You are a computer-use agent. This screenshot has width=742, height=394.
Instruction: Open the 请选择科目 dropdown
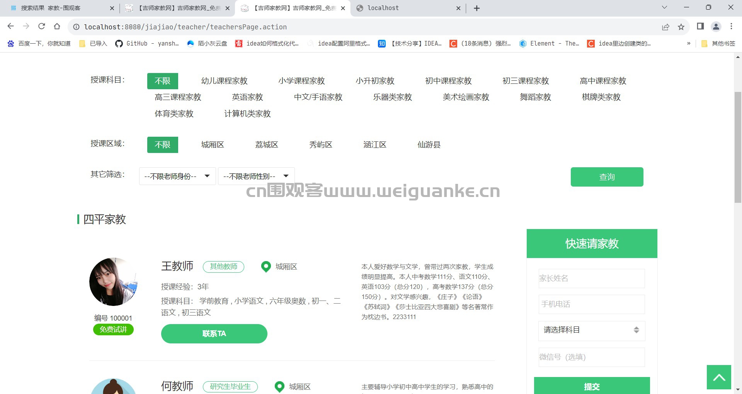click(592, 331)
